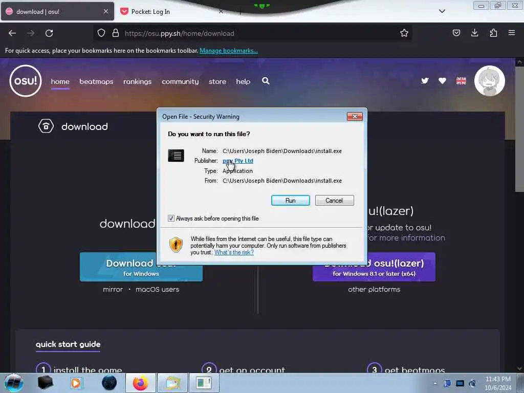Click the security warning taskbar item
This screenshot has width=524, height=393.
click(204, 383)
